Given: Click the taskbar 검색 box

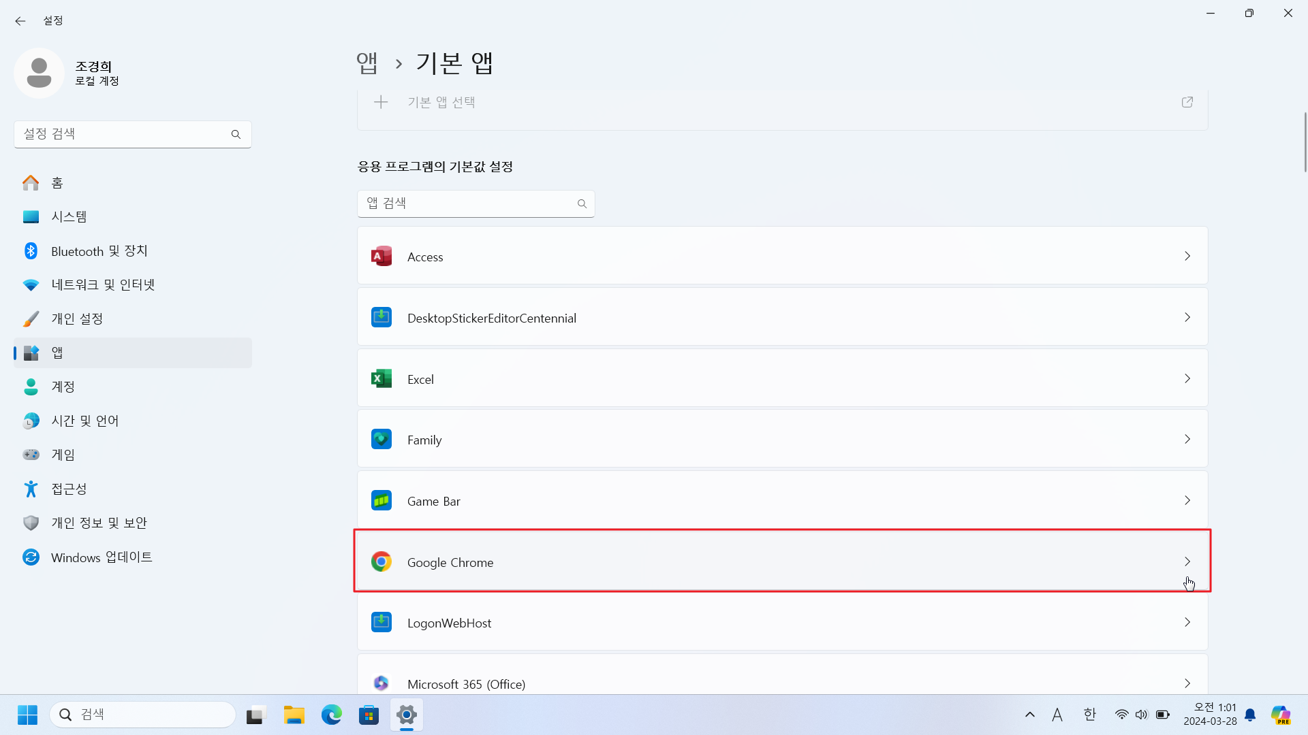Looking at the screenshot, I should [x=143, y=715].
